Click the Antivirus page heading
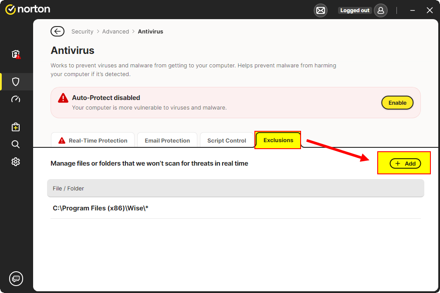This screenshot has width=440, height=293. (x=72, y=50)
